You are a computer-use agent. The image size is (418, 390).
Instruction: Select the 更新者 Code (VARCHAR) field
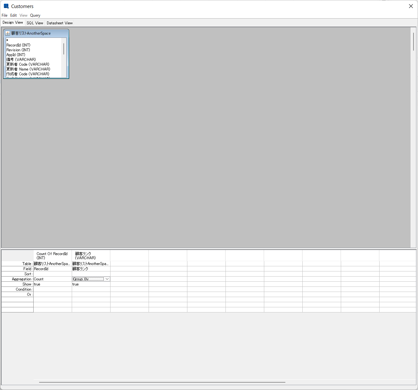coord(34,64)
